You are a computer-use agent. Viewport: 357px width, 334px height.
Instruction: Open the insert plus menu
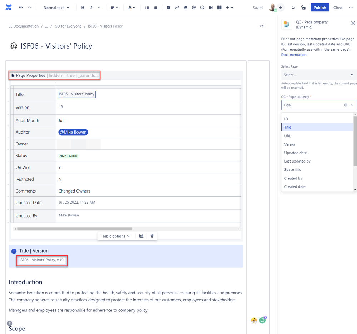(x=229, y=8)
